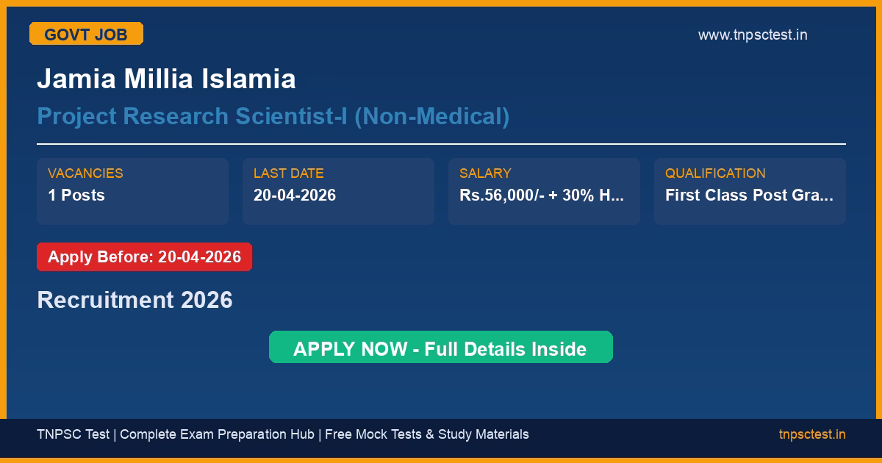Click the white divider line under the title

click(x=441, y=144)
